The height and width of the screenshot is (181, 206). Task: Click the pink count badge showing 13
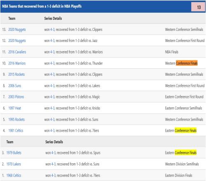pos(198,7)
